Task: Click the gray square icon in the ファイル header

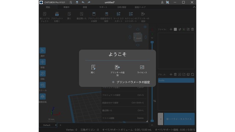Action: pos(175,29)
